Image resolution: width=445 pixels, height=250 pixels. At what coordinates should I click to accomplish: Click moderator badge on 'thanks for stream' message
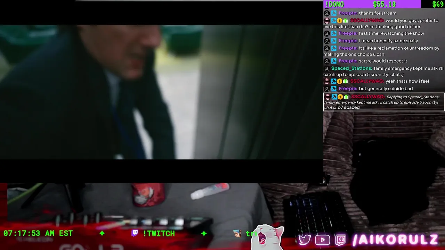click(x=333, y=13)
